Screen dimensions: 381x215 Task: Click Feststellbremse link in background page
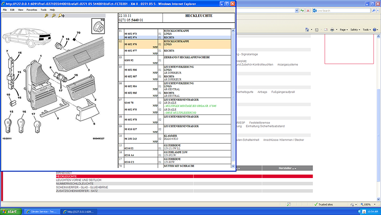tap(260, 123)
